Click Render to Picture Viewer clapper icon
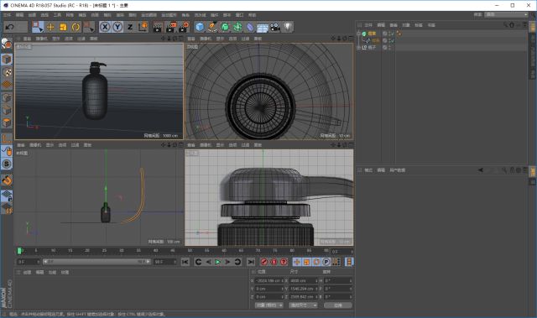Viewport: 537px width, 318px height. click(x=170, y=27)
